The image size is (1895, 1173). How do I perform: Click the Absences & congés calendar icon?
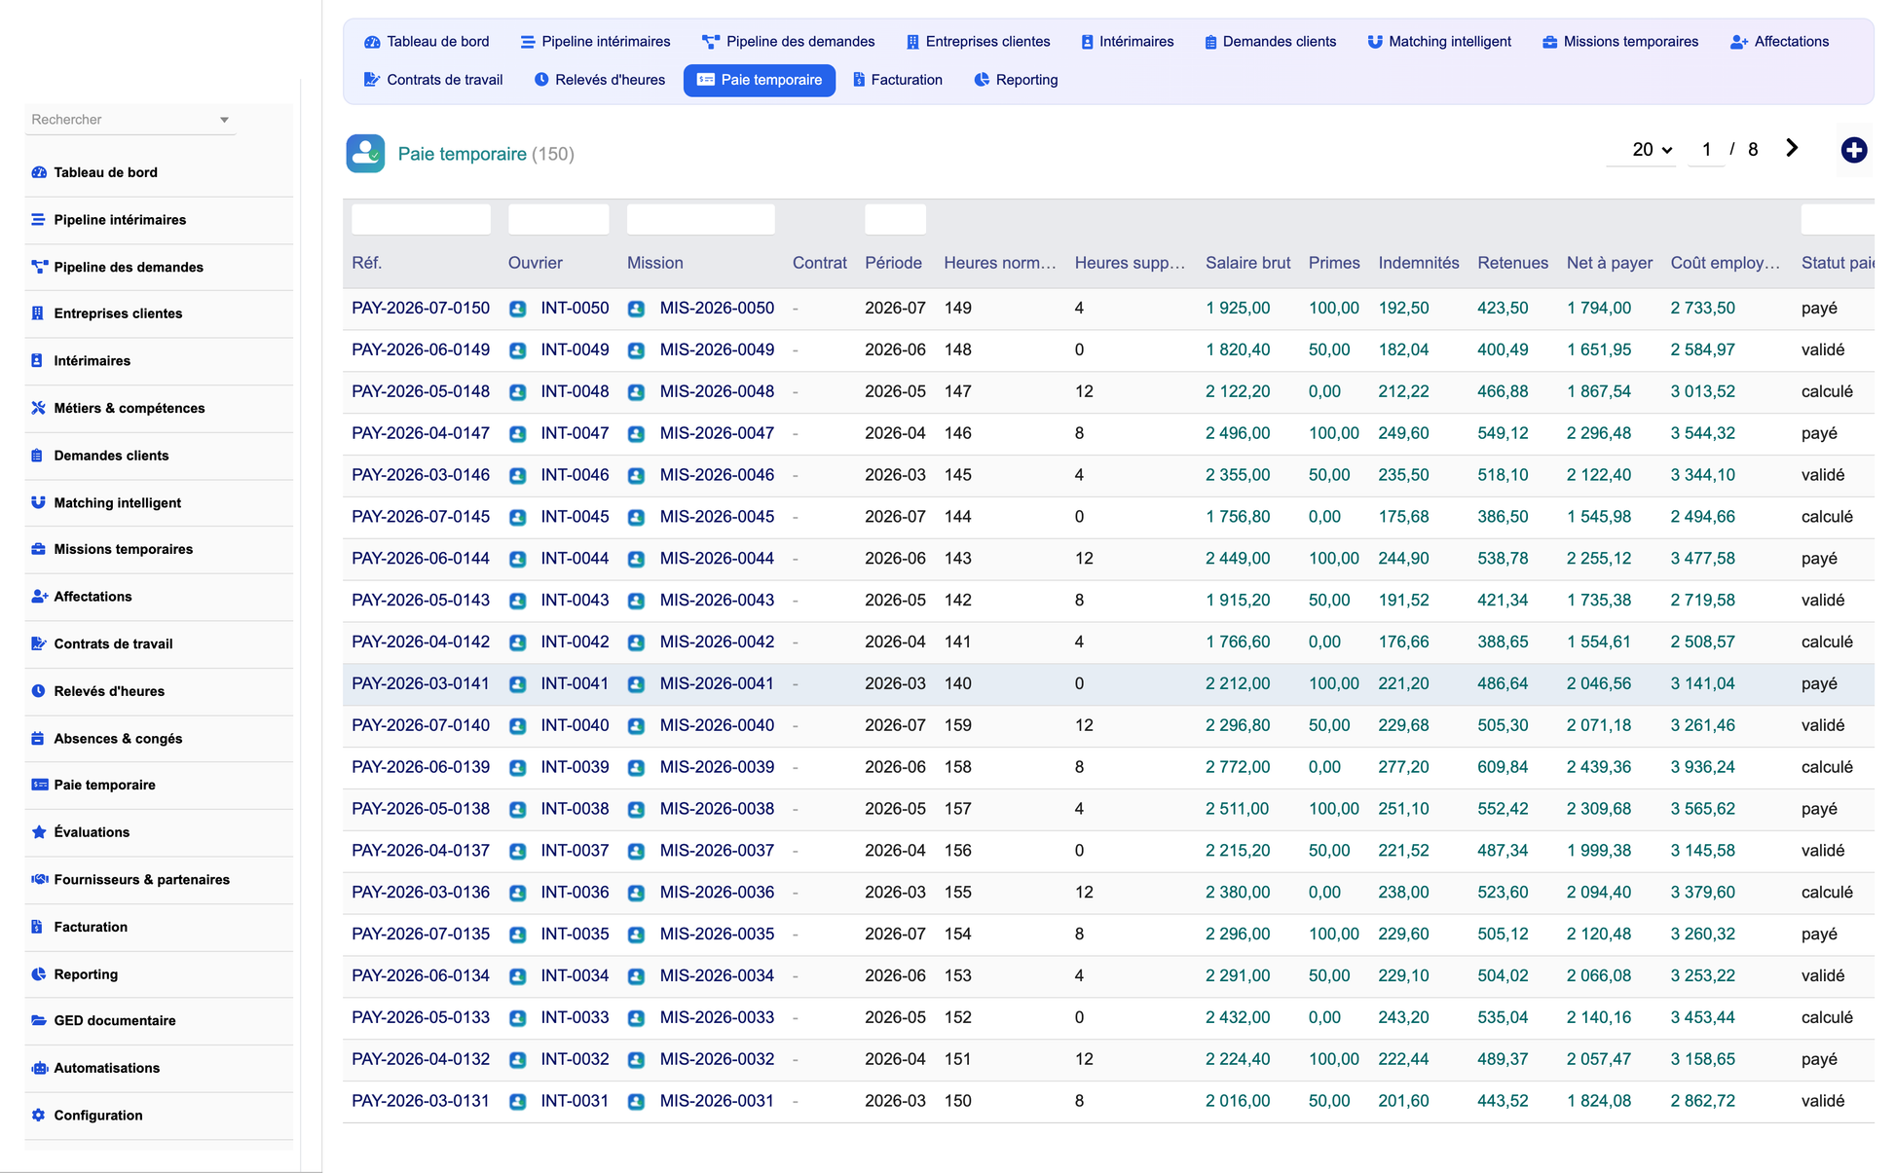point(38,738)
